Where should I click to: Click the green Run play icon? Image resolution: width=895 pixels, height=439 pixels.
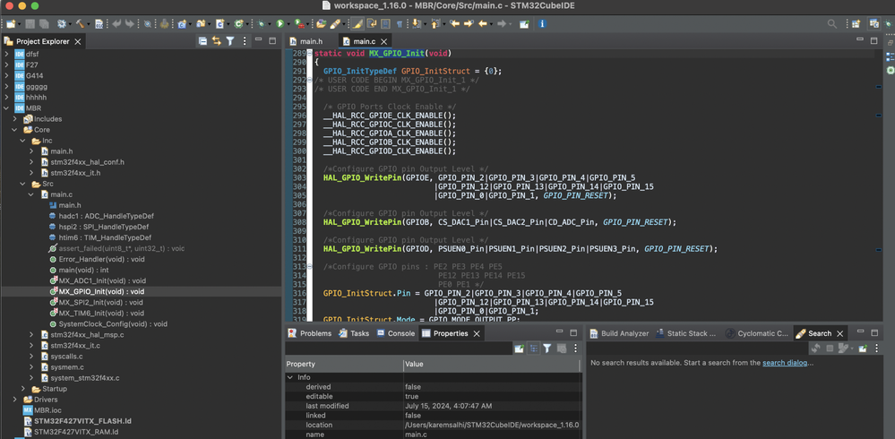(280, 24)
